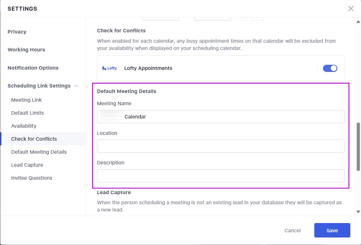
Task: Disable the Lofty Appointments conflict toggle
Action: 330,68
